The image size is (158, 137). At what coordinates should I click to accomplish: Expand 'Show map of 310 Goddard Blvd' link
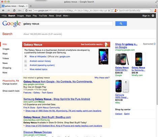coord(64,126)
